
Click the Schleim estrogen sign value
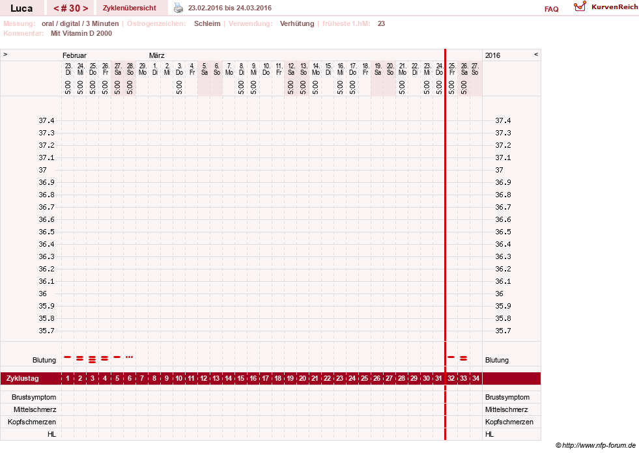[207, 23]
